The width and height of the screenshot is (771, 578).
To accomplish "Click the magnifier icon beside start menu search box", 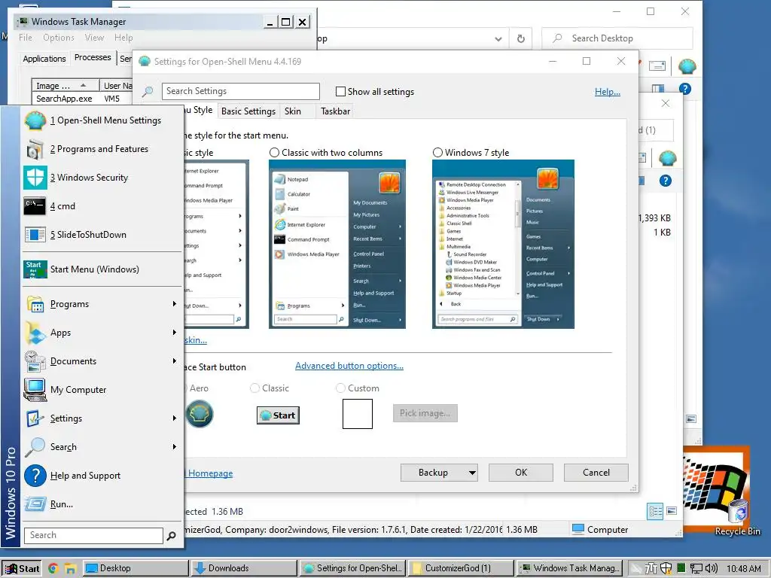I will (171, 536).
